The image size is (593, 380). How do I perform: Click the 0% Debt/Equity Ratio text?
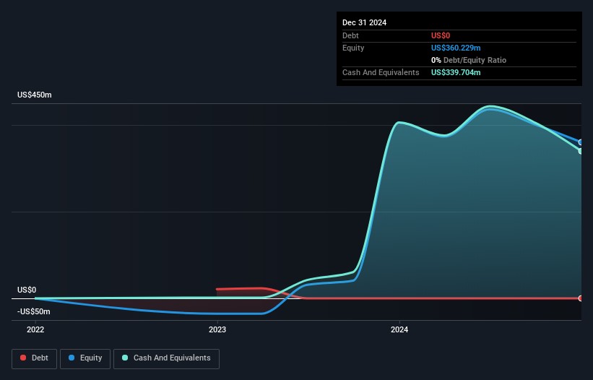click(x=468, y=60)
